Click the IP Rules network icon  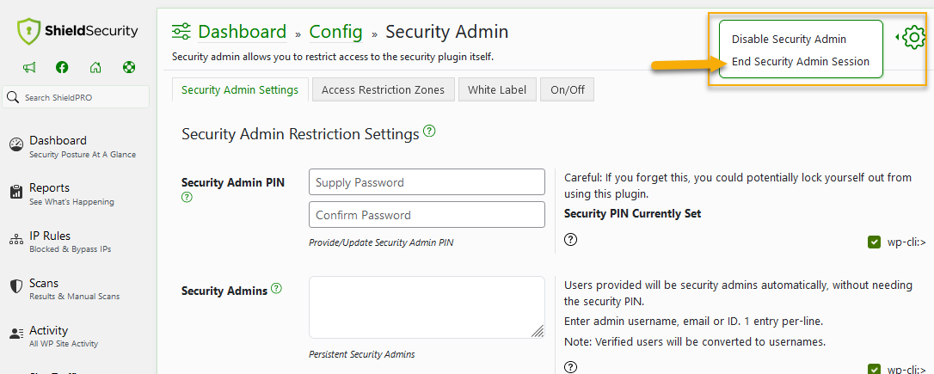pyautogui.click(x=15, y=241)
